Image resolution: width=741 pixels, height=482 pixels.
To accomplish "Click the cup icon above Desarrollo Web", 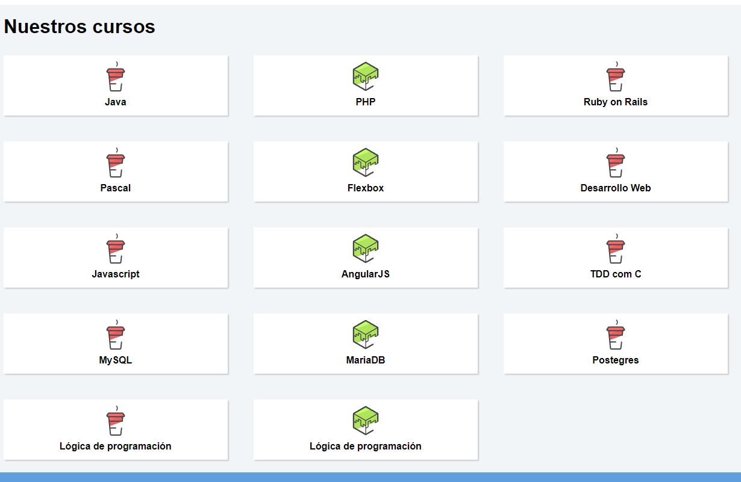I will tap(615, 164).
